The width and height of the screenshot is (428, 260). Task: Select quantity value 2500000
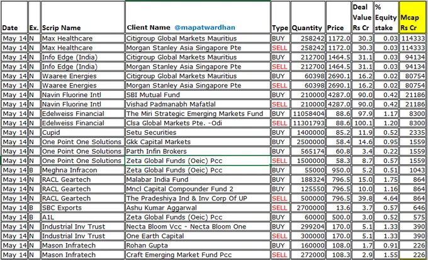pyautogui.click(x=310, y=142)
